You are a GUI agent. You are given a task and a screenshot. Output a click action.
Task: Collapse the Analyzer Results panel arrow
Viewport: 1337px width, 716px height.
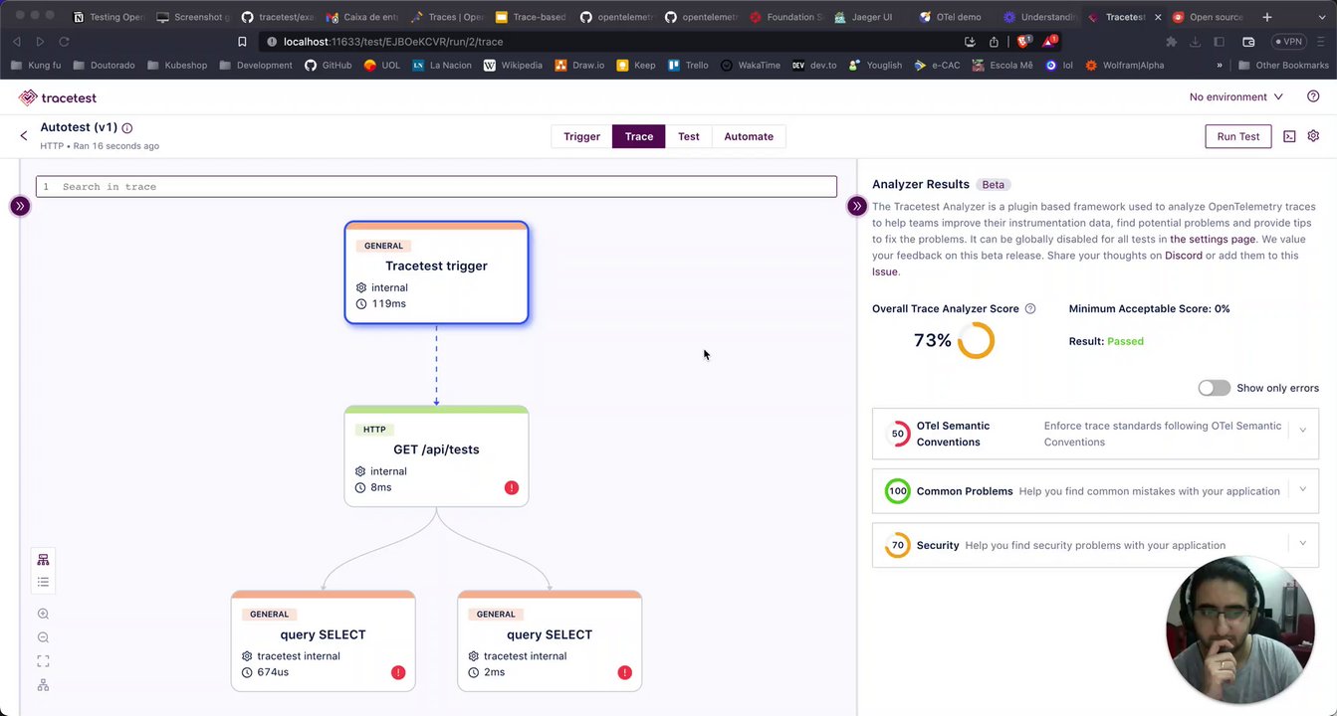(857, 206)
